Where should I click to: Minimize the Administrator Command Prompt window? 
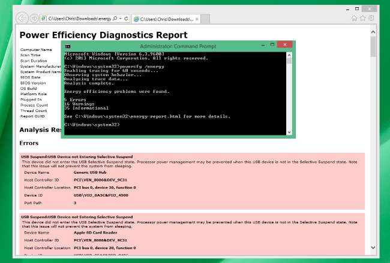(263, 45)
